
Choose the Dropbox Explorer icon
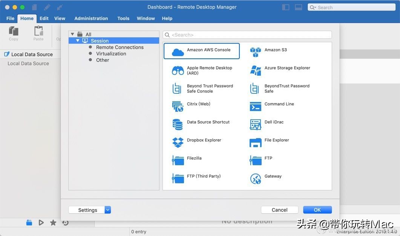point(178,142)
